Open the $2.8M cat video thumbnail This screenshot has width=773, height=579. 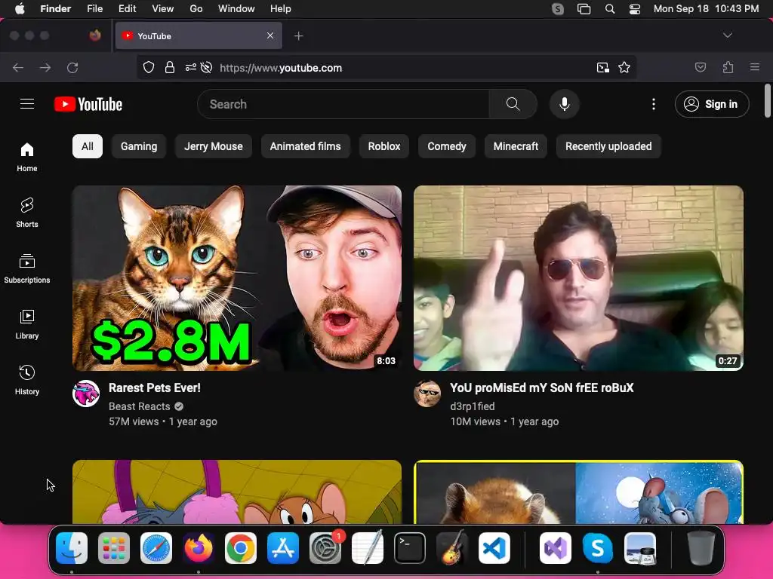[237, 278]
